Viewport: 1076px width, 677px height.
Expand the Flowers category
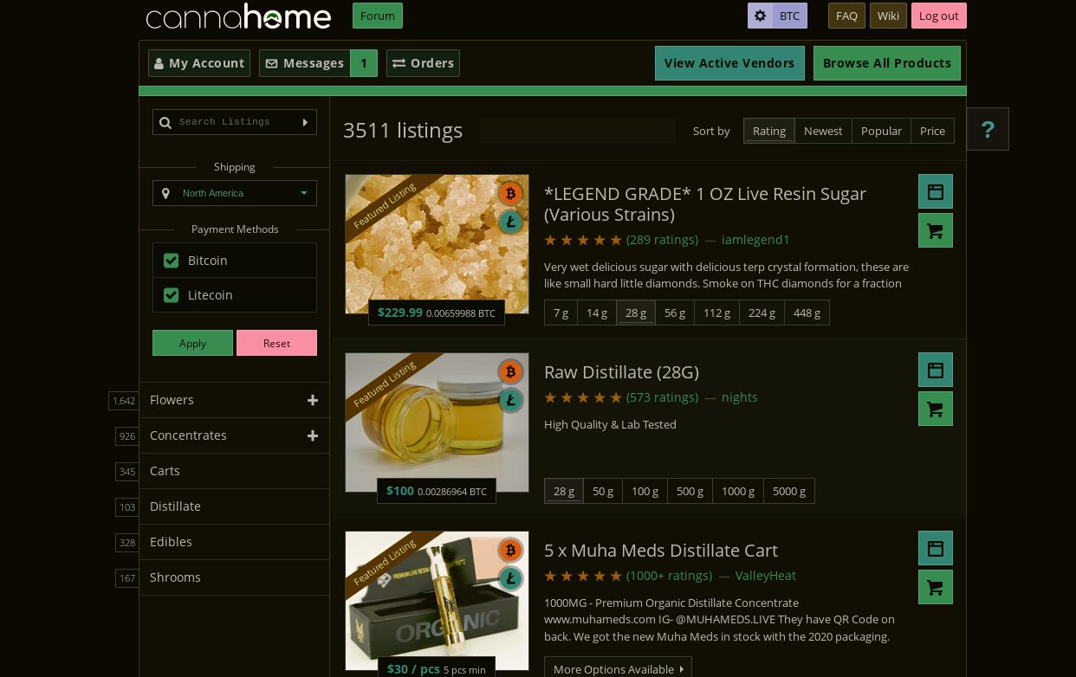pos(313,400)
